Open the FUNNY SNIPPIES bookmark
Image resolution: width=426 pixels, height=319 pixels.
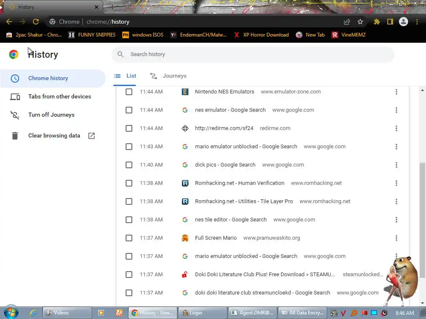92,35
